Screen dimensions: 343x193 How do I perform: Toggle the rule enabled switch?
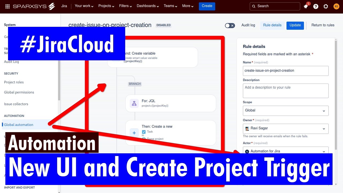230,25
